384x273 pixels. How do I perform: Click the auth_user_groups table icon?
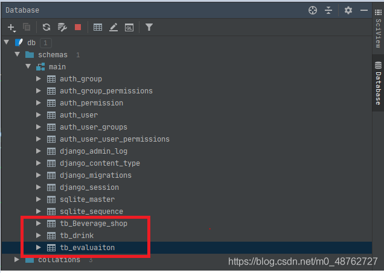click(x=51, y=127)
